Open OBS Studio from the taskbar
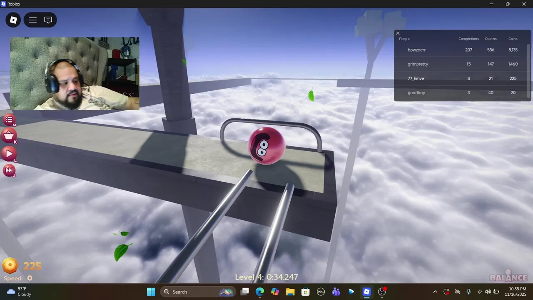The width and height of the screenshot is (533, 300). point(382,292)
